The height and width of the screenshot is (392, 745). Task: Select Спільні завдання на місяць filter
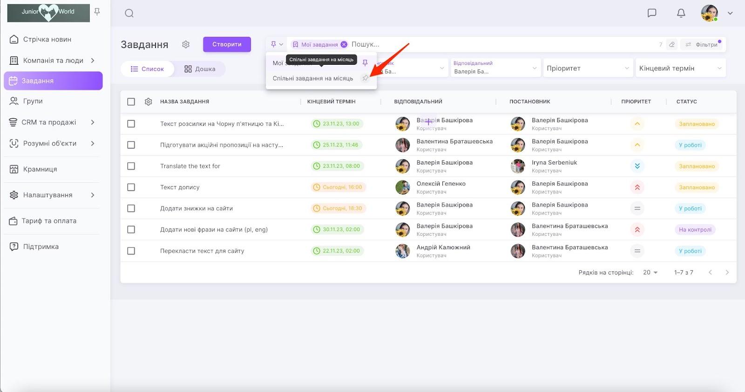[313, 78]
